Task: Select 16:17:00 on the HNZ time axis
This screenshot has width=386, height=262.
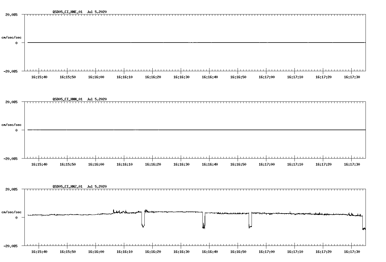Action: tap(267, 252)
